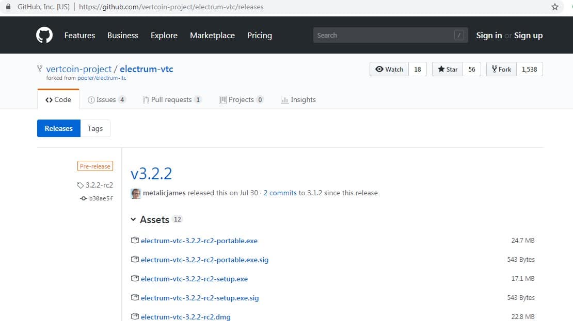
Task: Open Explore in the top navigation
Action: pyautogui.click(x=164, y=36)
